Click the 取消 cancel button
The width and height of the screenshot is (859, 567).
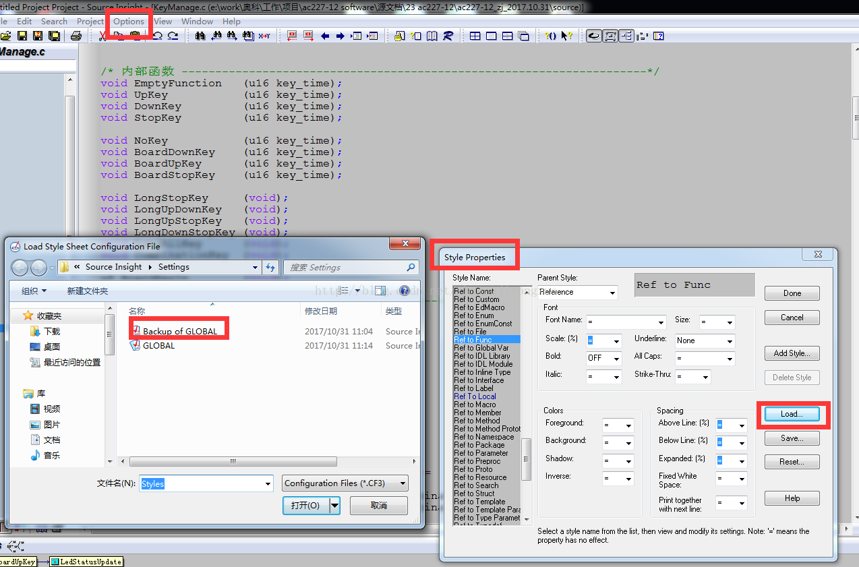click(x=379, y=505)
